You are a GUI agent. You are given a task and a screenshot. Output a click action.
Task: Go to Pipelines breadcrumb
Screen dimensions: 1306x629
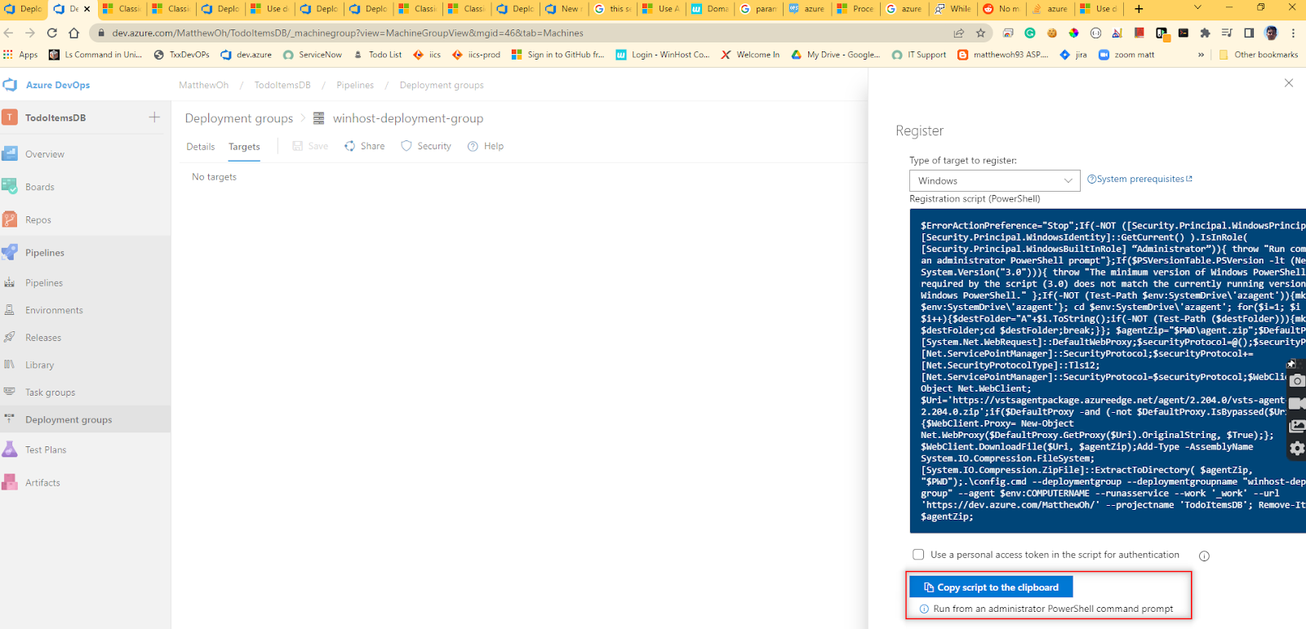tap(355, 85)
